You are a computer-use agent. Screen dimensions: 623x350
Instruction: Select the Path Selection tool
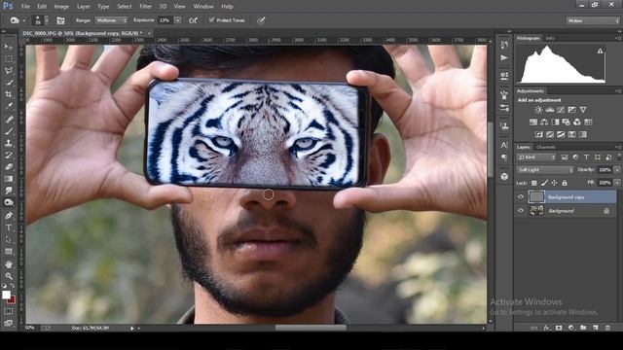coord(9,240)
